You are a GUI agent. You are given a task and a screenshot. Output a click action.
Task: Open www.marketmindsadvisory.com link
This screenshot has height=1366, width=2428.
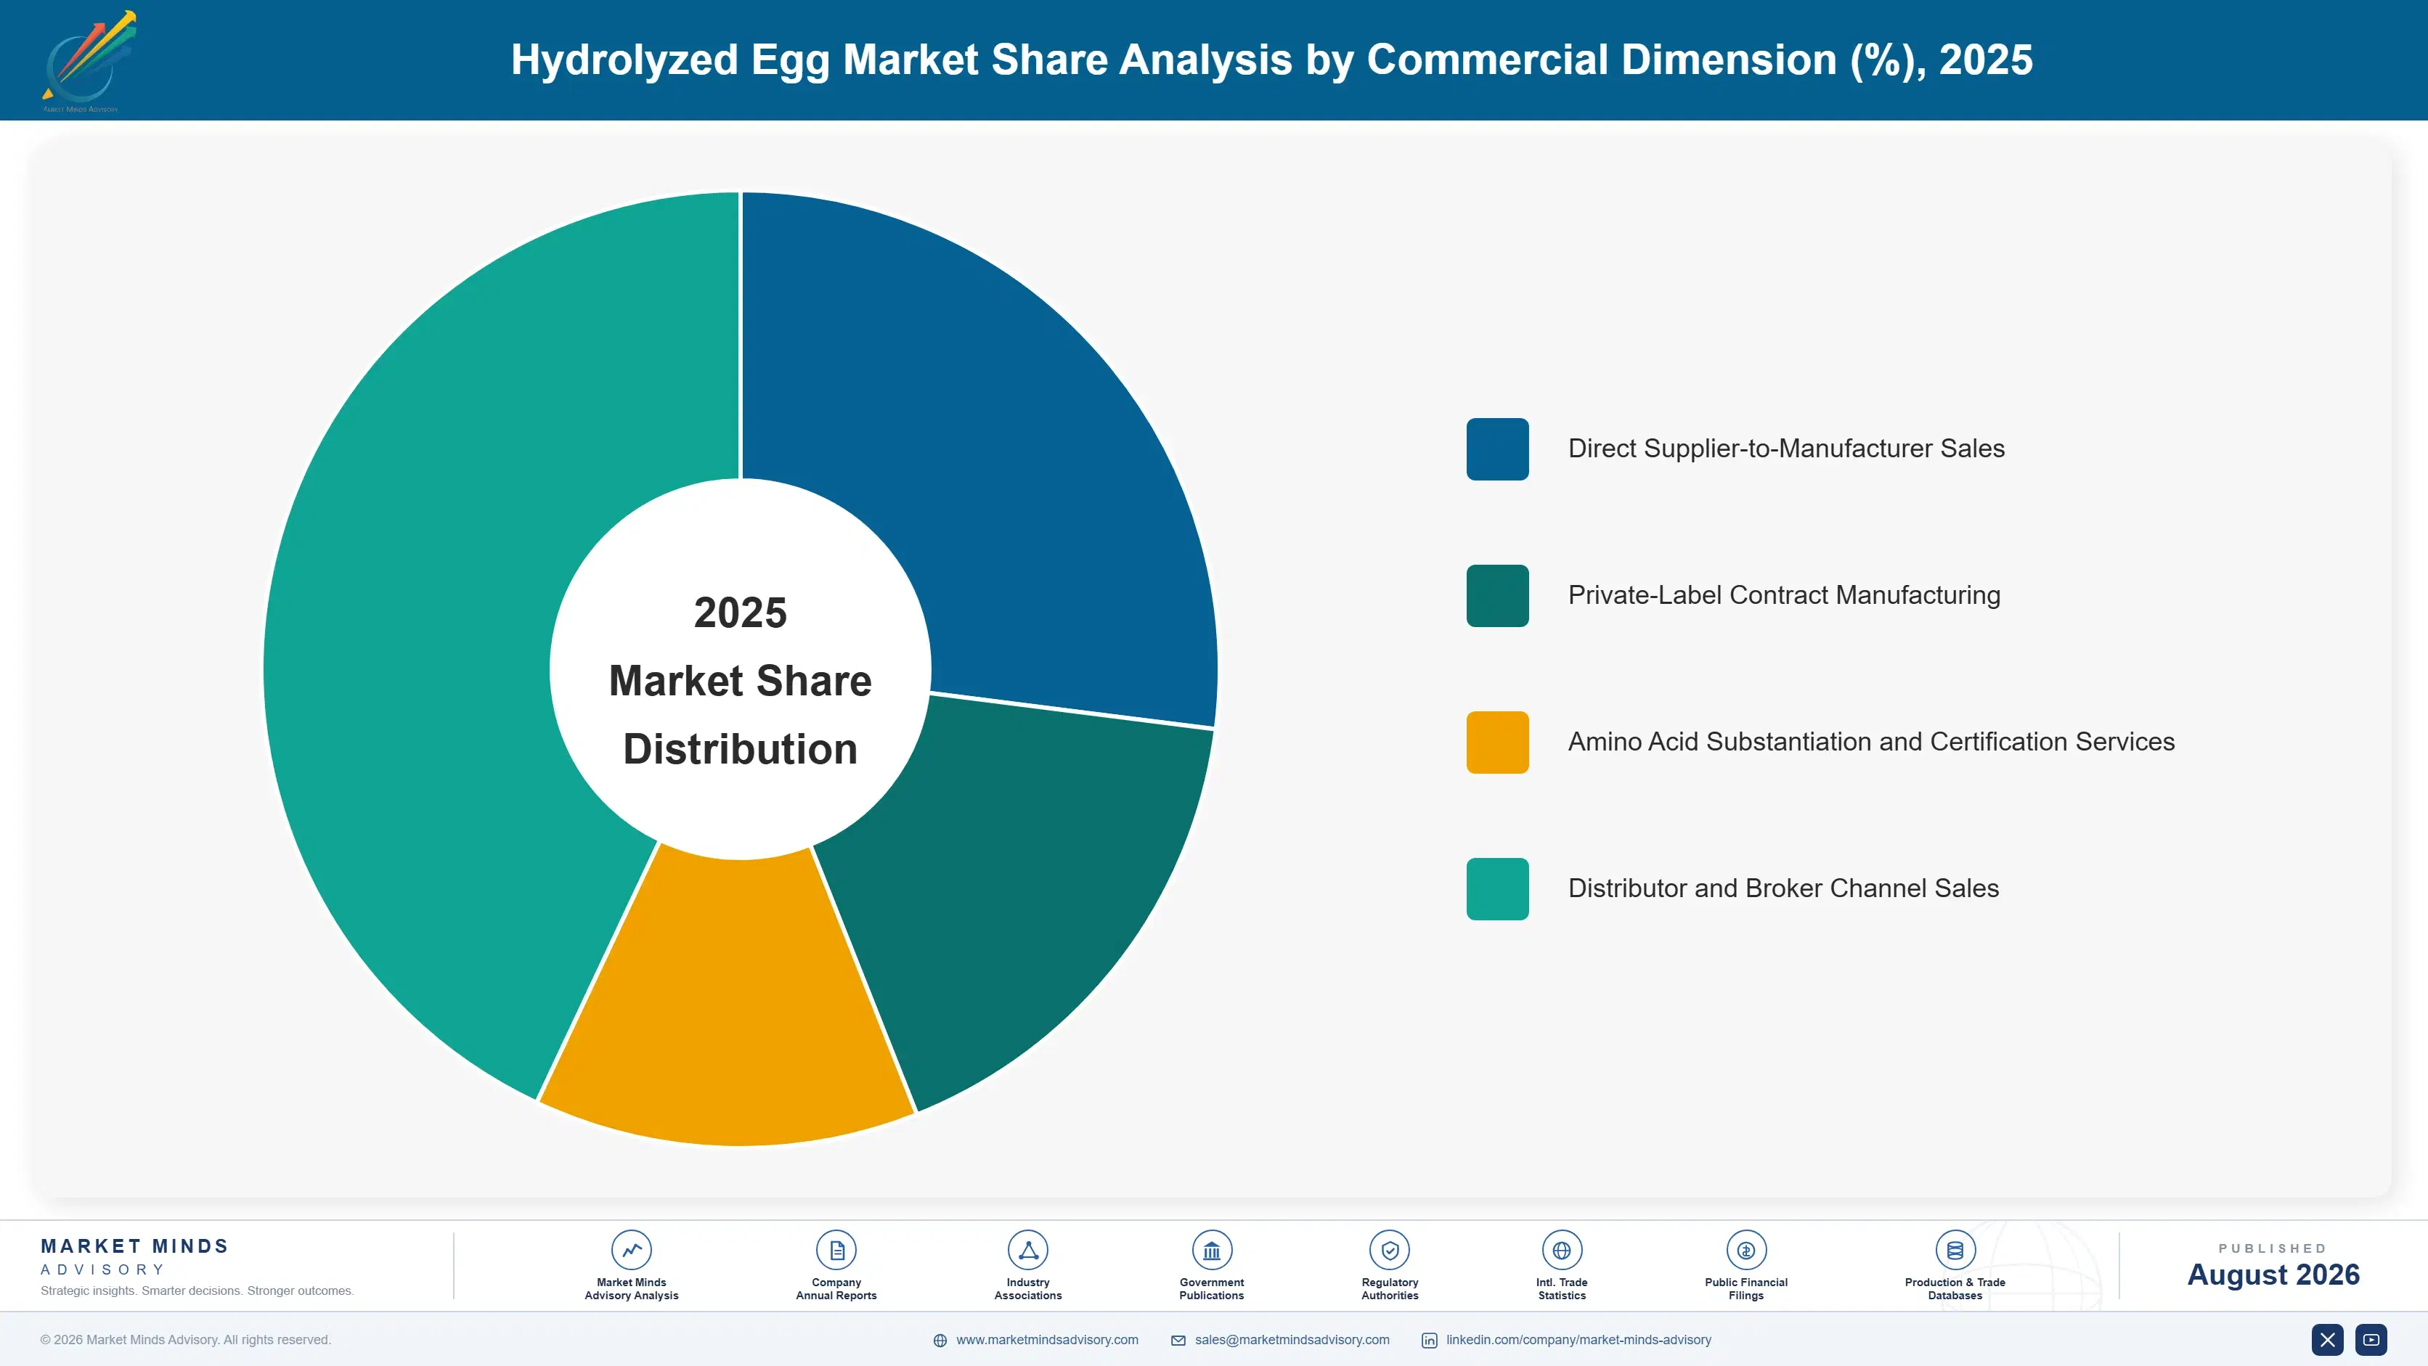(1047, 1340)
